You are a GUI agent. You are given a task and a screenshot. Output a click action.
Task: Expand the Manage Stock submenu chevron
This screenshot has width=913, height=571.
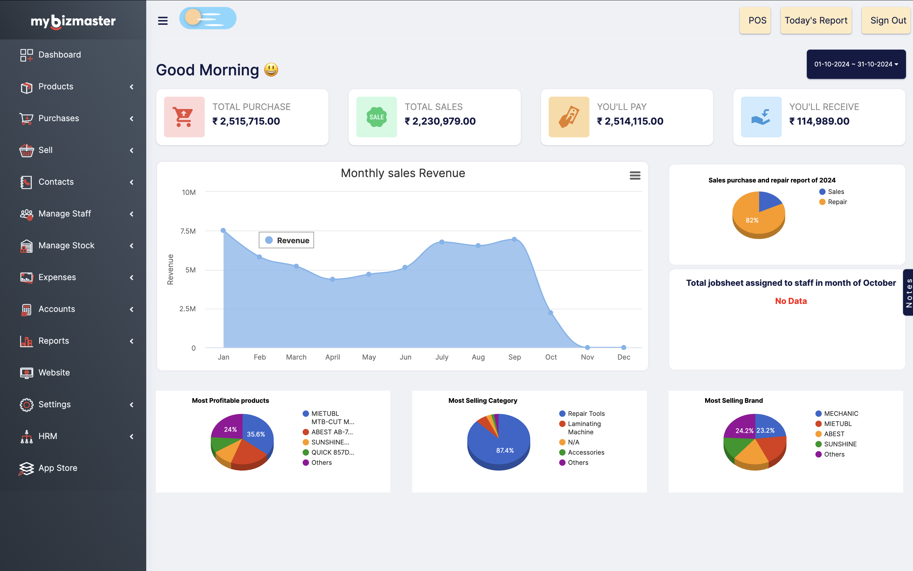click(x=131, y=246)
